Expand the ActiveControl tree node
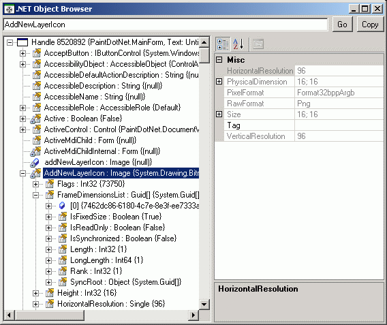The height and width of the screenshot is (325, 387). [x=22, y=129]
